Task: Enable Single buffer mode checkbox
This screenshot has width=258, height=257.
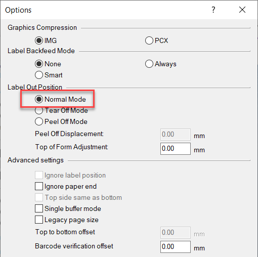Action: point(39,208)
